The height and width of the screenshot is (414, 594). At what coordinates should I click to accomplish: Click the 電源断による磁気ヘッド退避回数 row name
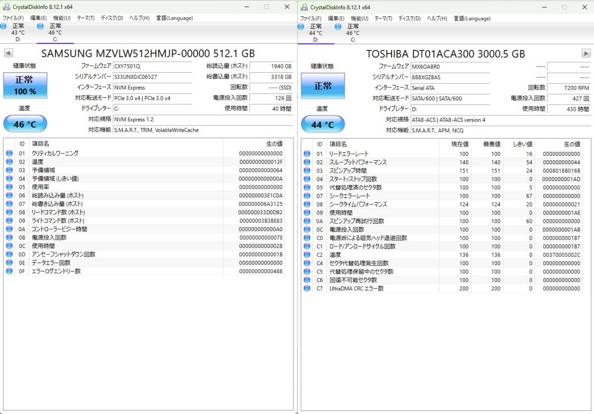(368, 238)
